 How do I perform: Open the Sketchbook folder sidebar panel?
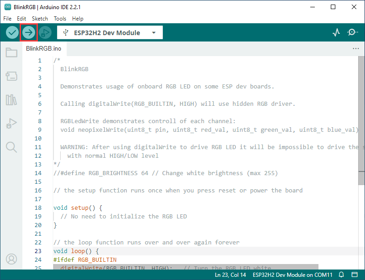coord(11,52)
